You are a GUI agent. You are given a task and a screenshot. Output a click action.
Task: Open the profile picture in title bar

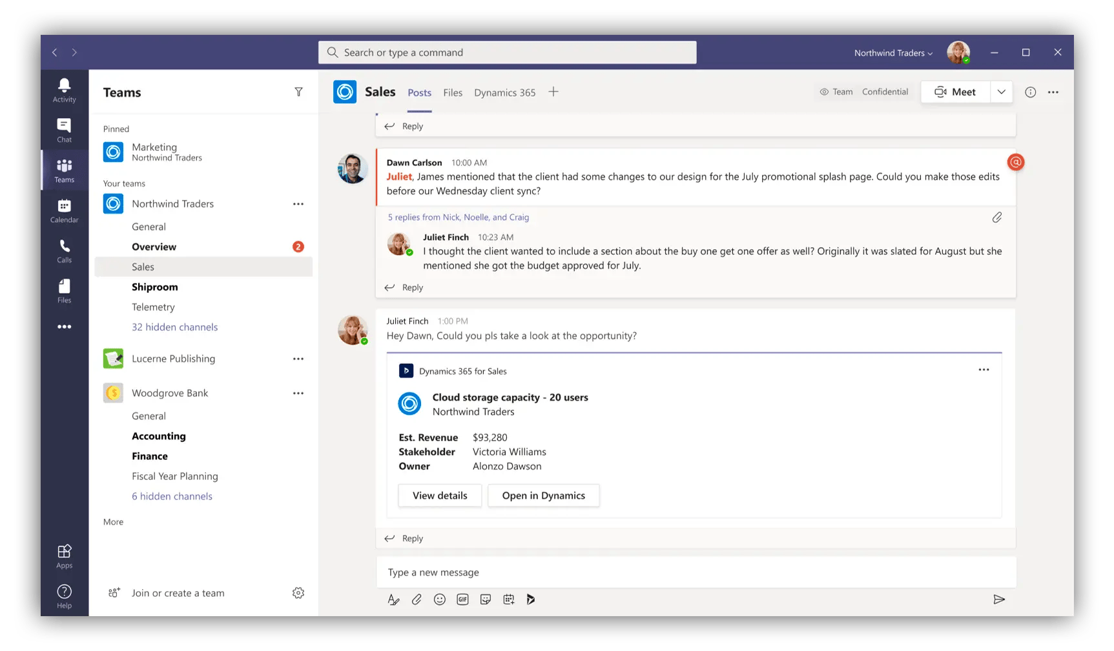point(958,52)
